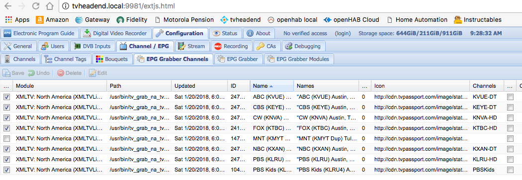Switch to the Bouquets sub-tab
522x180 pixels.
coord(112,59)
